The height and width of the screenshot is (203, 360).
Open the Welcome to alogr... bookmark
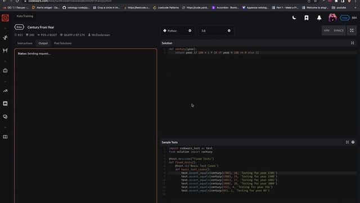coord(315,7)
